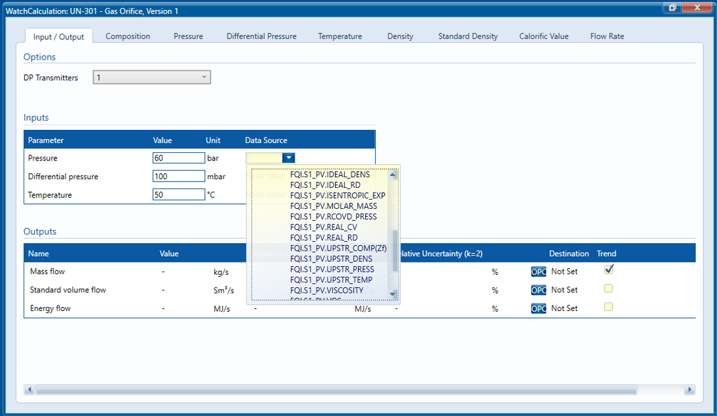The height and width of the screenshot is (416, 717).
Task: Click the dropdown list scroll down arrow
Action: 393,294
